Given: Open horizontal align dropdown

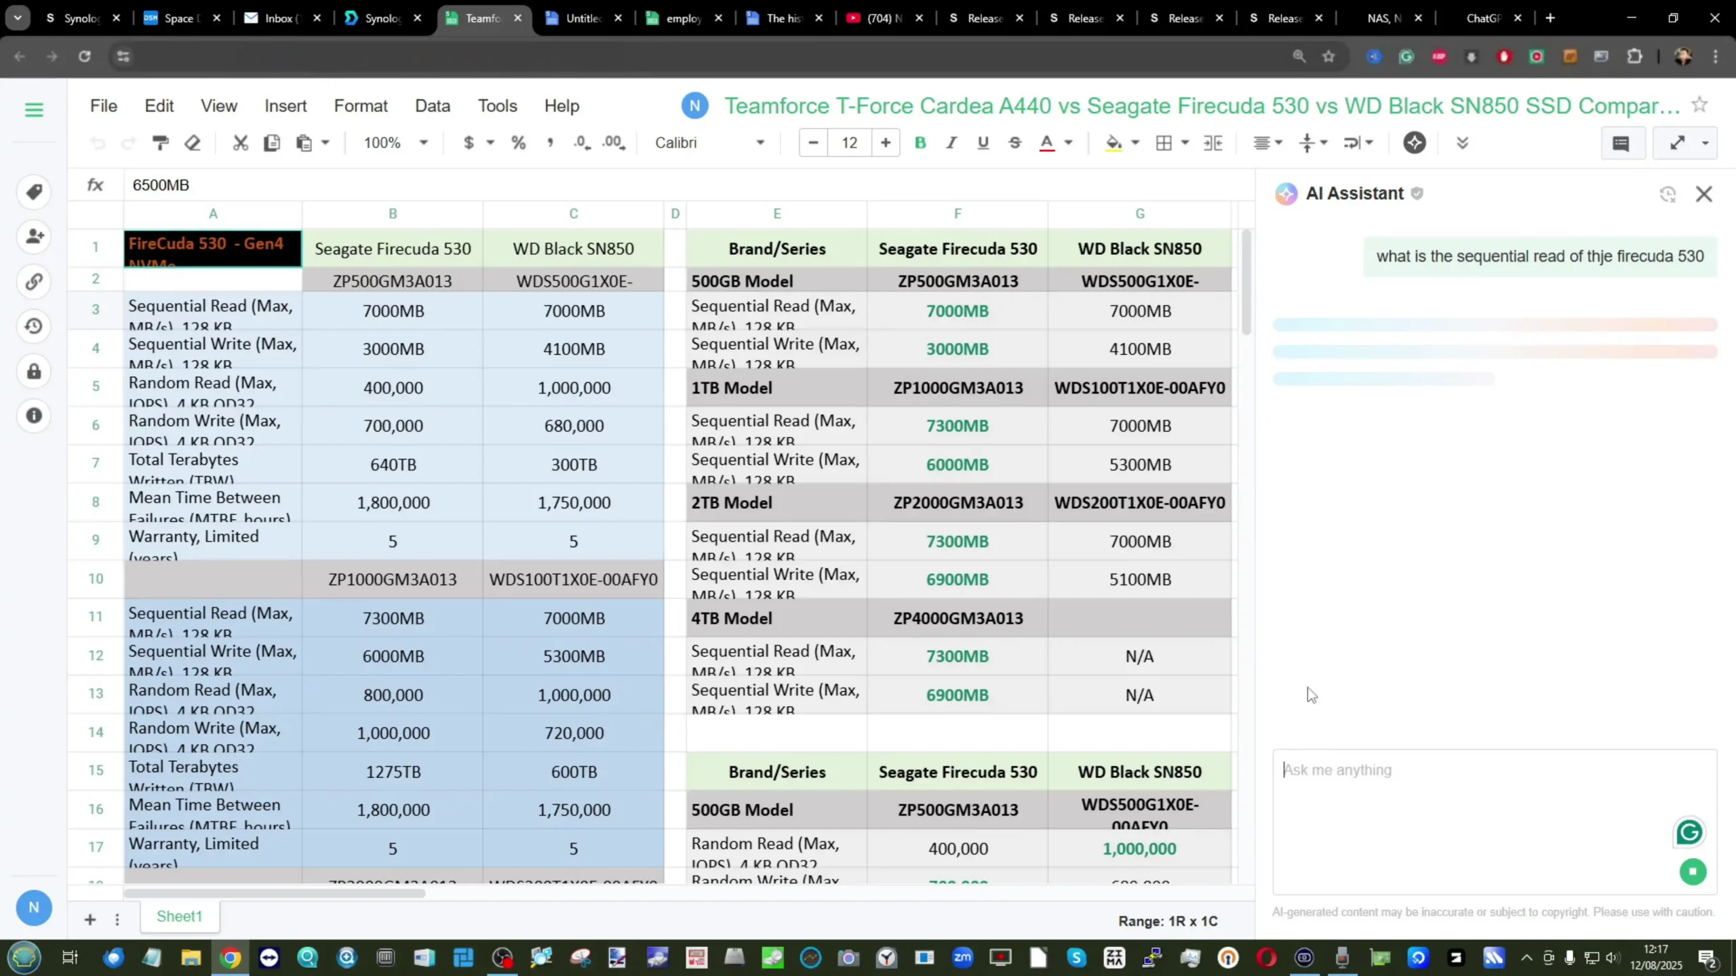Looking at the screenshot, I should [x=1268, y=143].
